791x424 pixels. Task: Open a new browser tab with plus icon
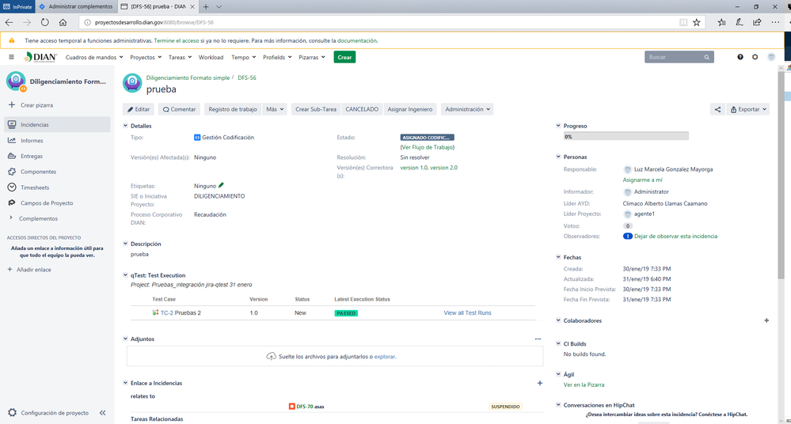(206, 6)
